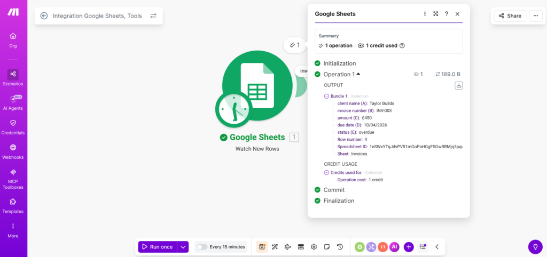The width and height of the screenshot is (547, 257).
Task: Click the module number 1 badge
Action: click(294, 138)
